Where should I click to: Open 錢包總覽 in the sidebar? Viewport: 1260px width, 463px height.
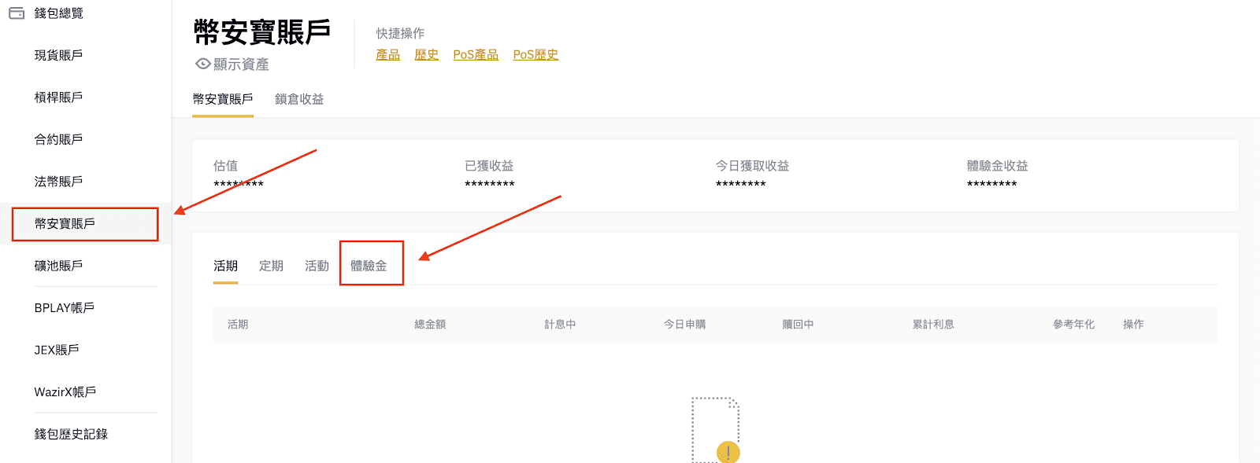(59, 13)
